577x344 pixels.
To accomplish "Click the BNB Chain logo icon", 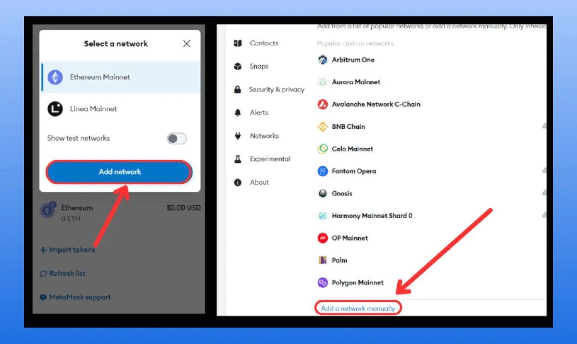I will [x=323, y=127].
